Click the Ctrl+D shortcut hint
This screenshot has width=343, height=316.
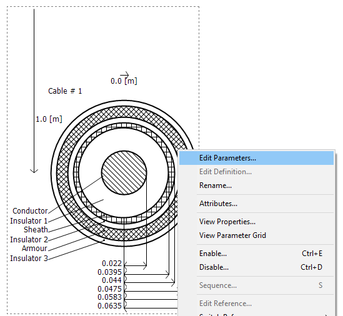[x=311, y=267]
